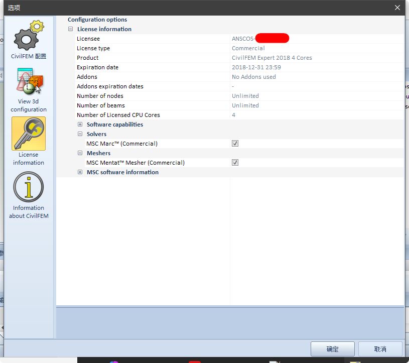Image resolution: width=409 pixels, height=363 pixels.
Task: Toggle MSC Marc (Commercial) checkbox
Action: point(235,143)
